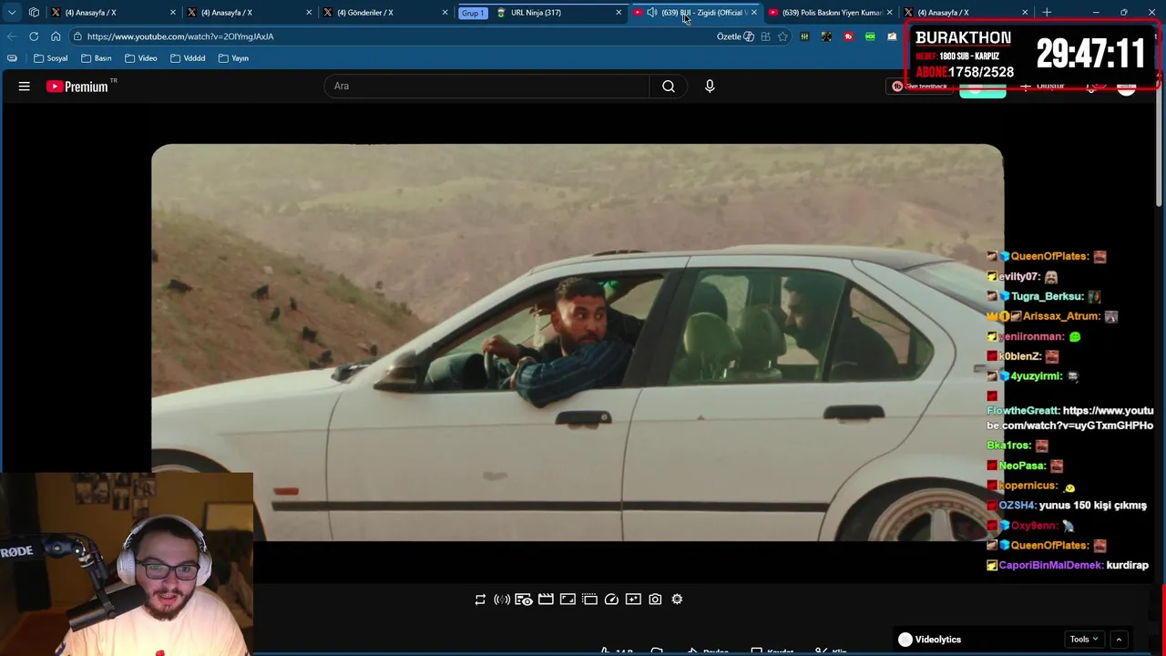This screenshot has width=1166, height=656.
Task: Open FlowtheGreatt's YouTube link in chat
Action: pyautogui.click(x=1070, y=418)
